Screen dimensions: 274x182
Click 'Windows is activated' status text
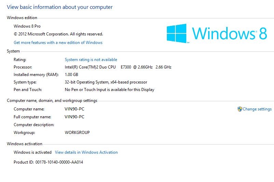(32, 152)
